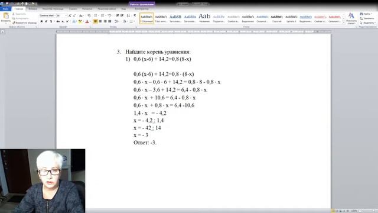This screenshot has width=378, height=213.
Task: Switch to the Рассылки tab
Action: pos(87,9)
